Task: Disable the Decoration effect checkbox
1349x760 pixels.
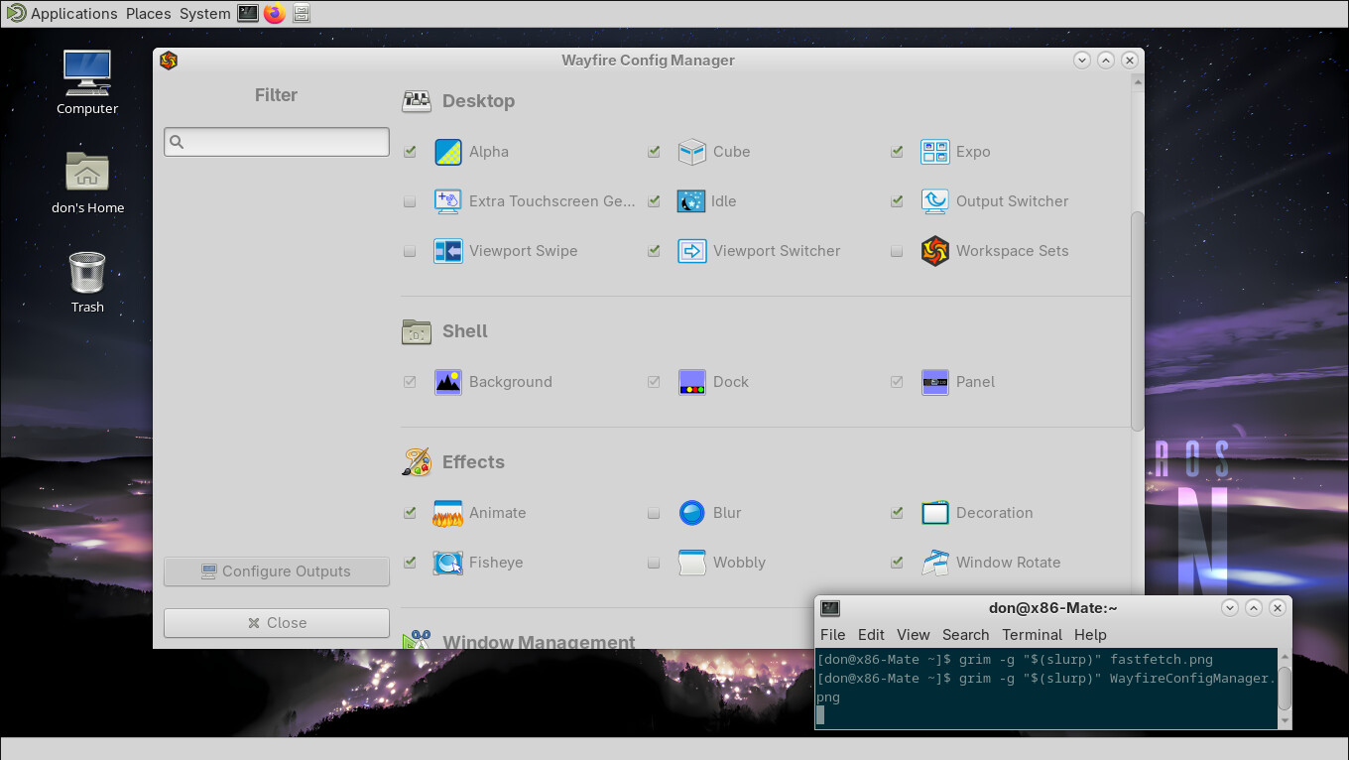Action: 897,513
